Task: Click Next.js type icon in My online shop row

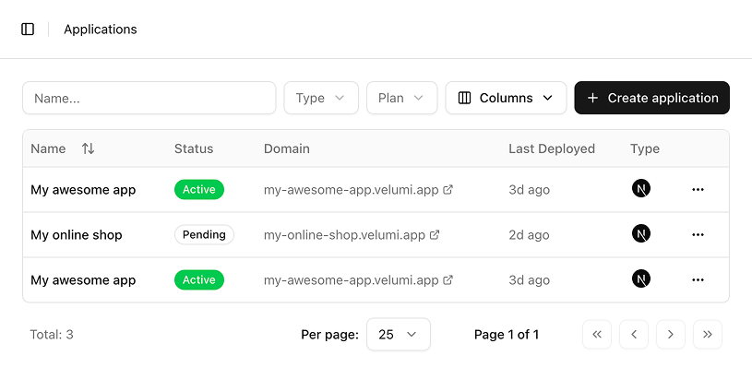Action: point(640,234)
